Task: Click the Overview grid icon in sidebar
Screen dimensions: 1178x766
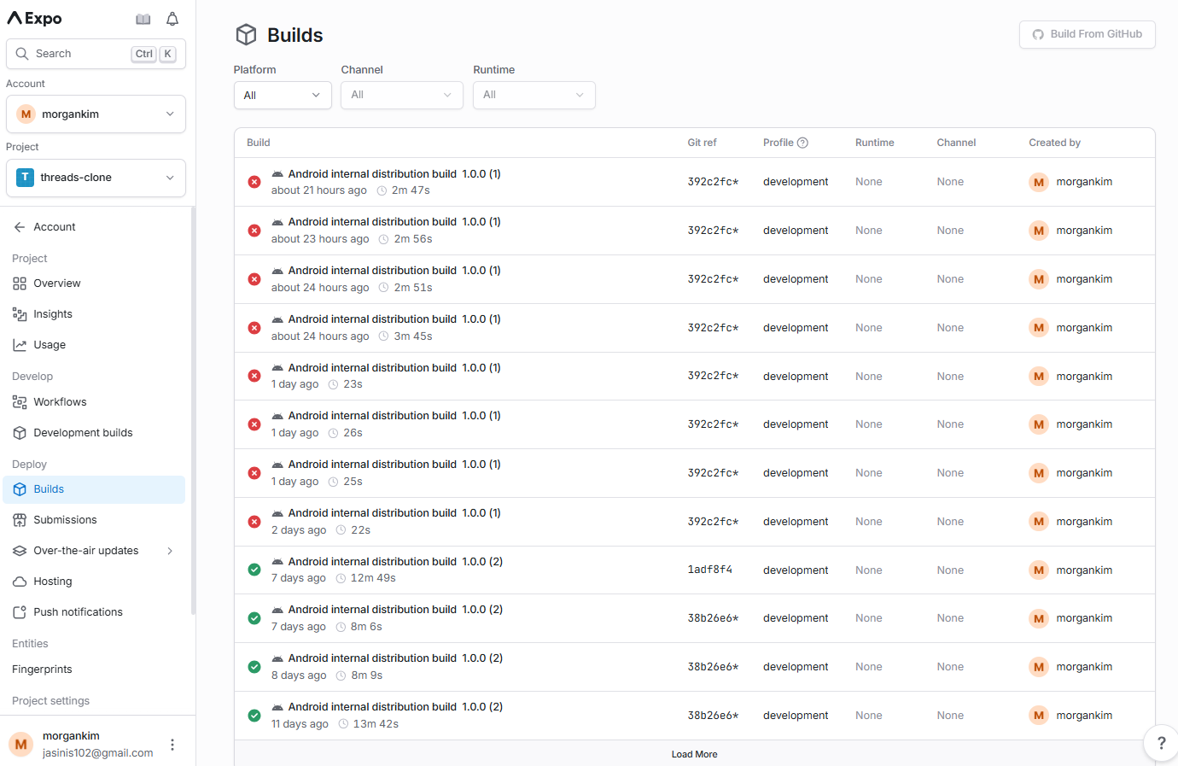Action: pyautogui.click(x=20, y=284)
